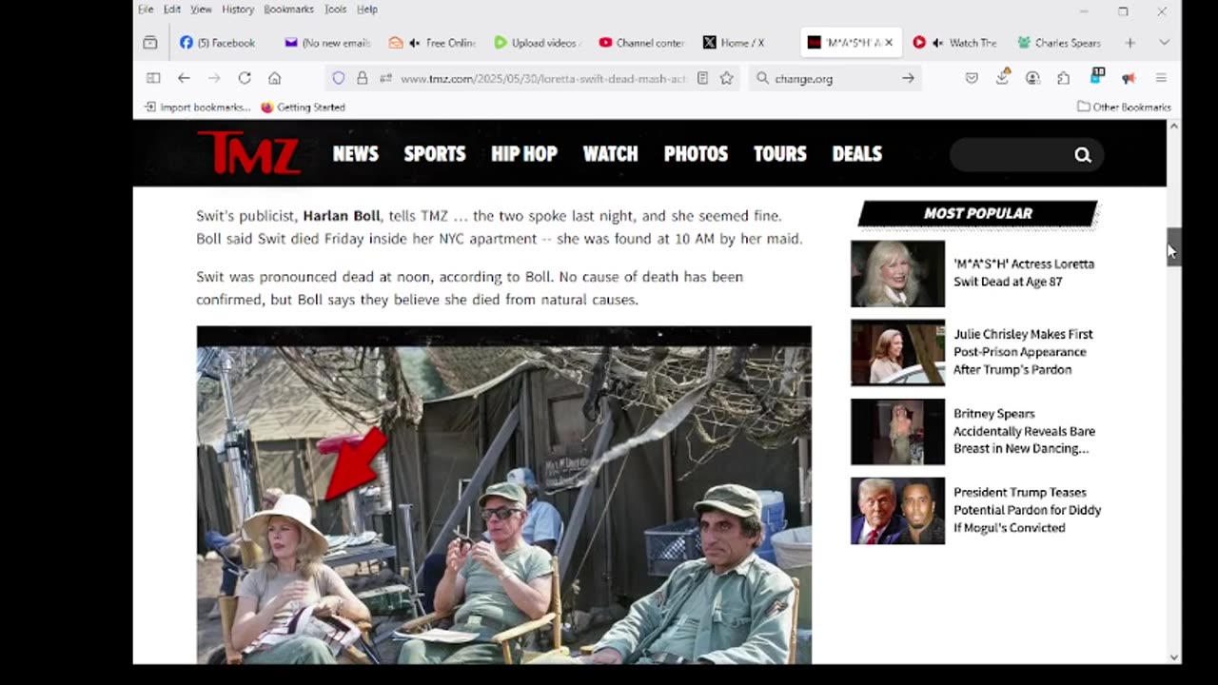Click the Import bookmarks toolbar item
Screen dimensions: 1218x685
pos(197,107)
